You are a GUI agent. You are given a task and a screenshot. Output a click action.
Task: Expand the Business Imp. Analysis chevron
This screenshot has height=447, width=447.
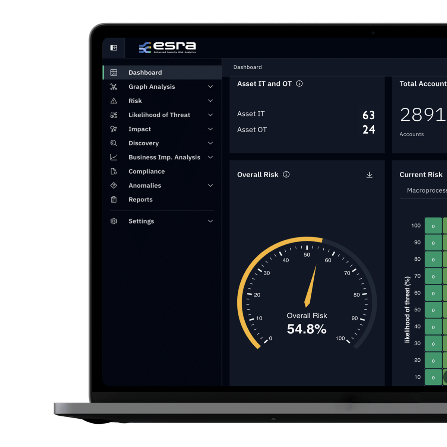click(210, 158)
